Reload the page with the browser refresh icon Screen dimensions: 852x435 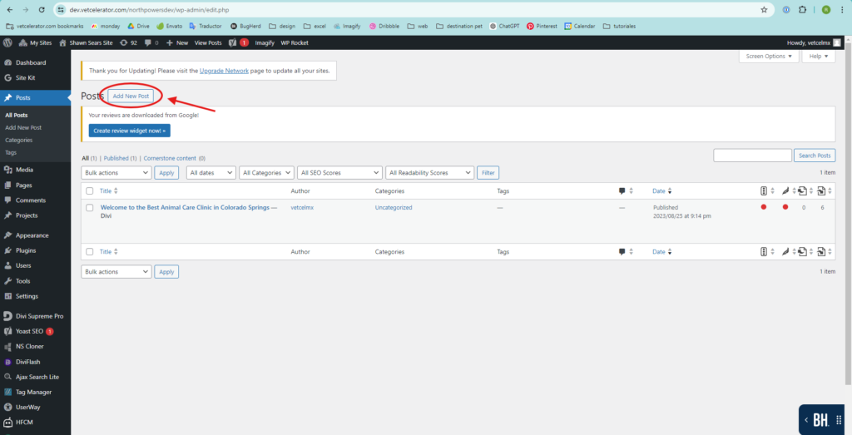[42, 10]
